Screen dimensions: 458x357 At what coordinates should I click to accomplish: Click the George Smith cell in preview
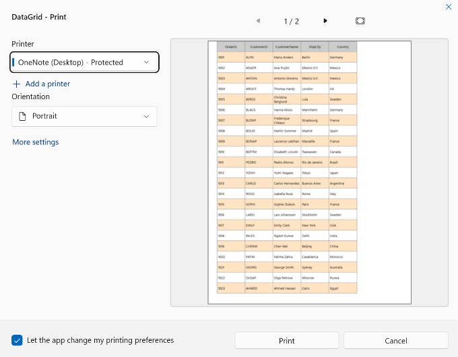pos(287,267)
